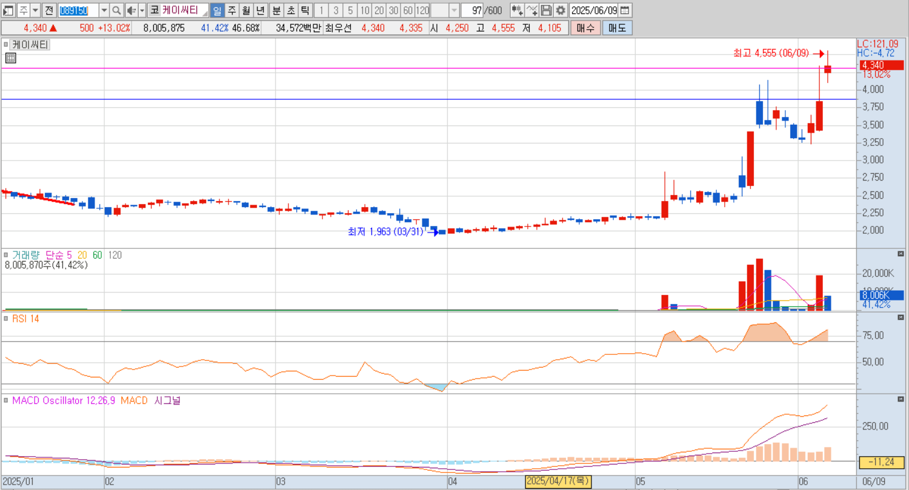Open chart settings gear icon

(x=561, y=10)
